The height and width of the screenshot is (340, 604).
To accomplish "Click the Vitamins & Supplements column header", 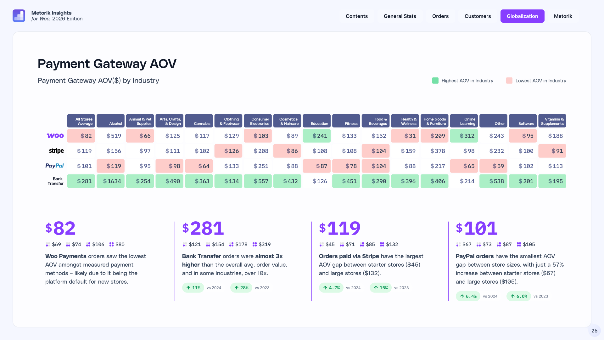I will (x=552, y=121).
